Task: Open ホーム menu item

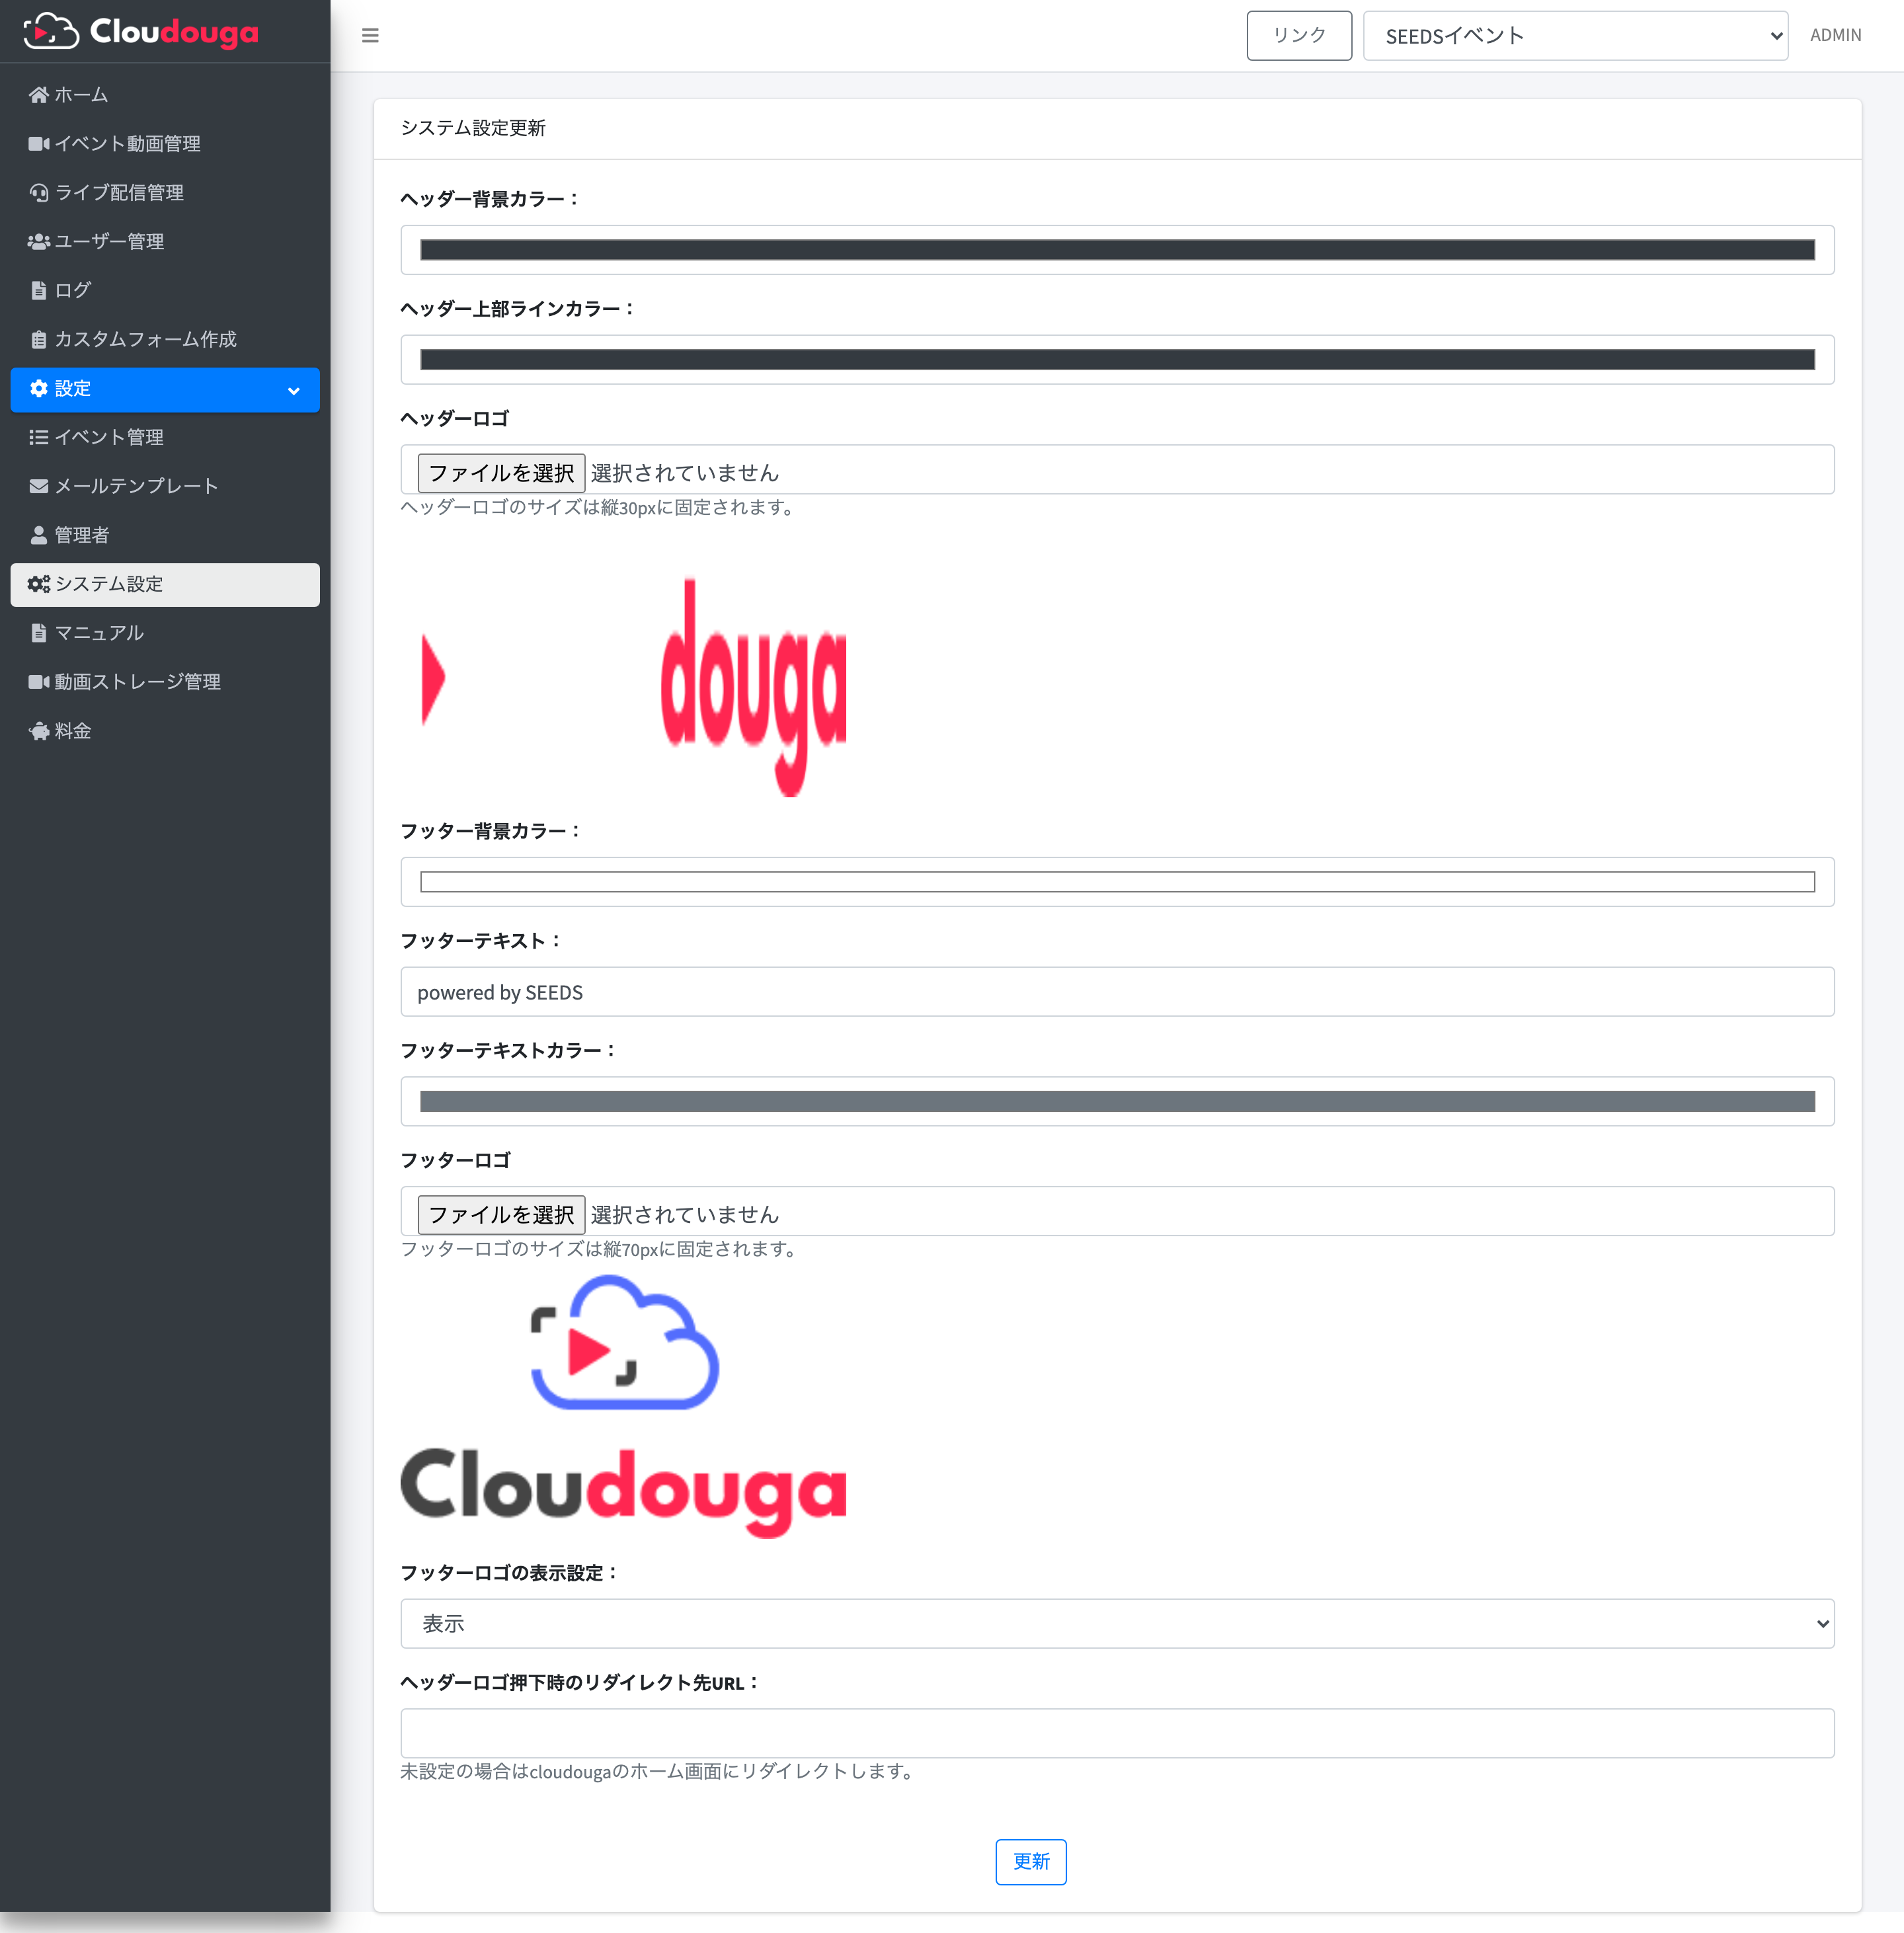Action: pos(165,95)
